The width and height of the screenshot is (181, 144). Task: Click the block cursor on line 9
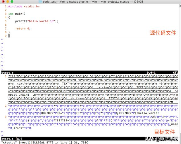pyautogui.click(x=9, y=36)
